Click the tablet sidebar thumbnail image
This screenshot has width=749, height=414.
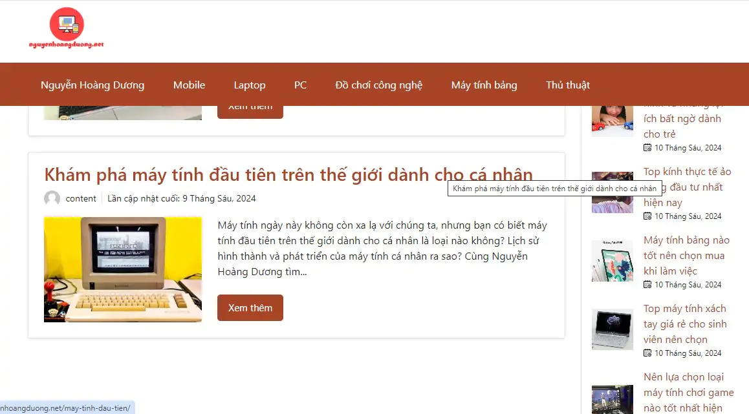(x=613, y=261)
